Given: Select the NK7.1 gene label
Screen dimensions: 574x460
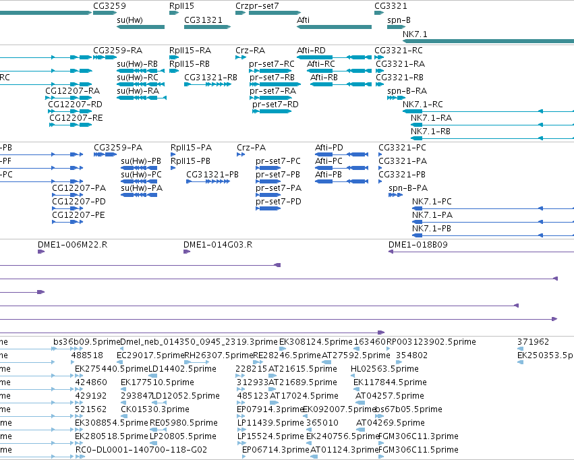Looking at the screenshot, I should pos(415,34).
